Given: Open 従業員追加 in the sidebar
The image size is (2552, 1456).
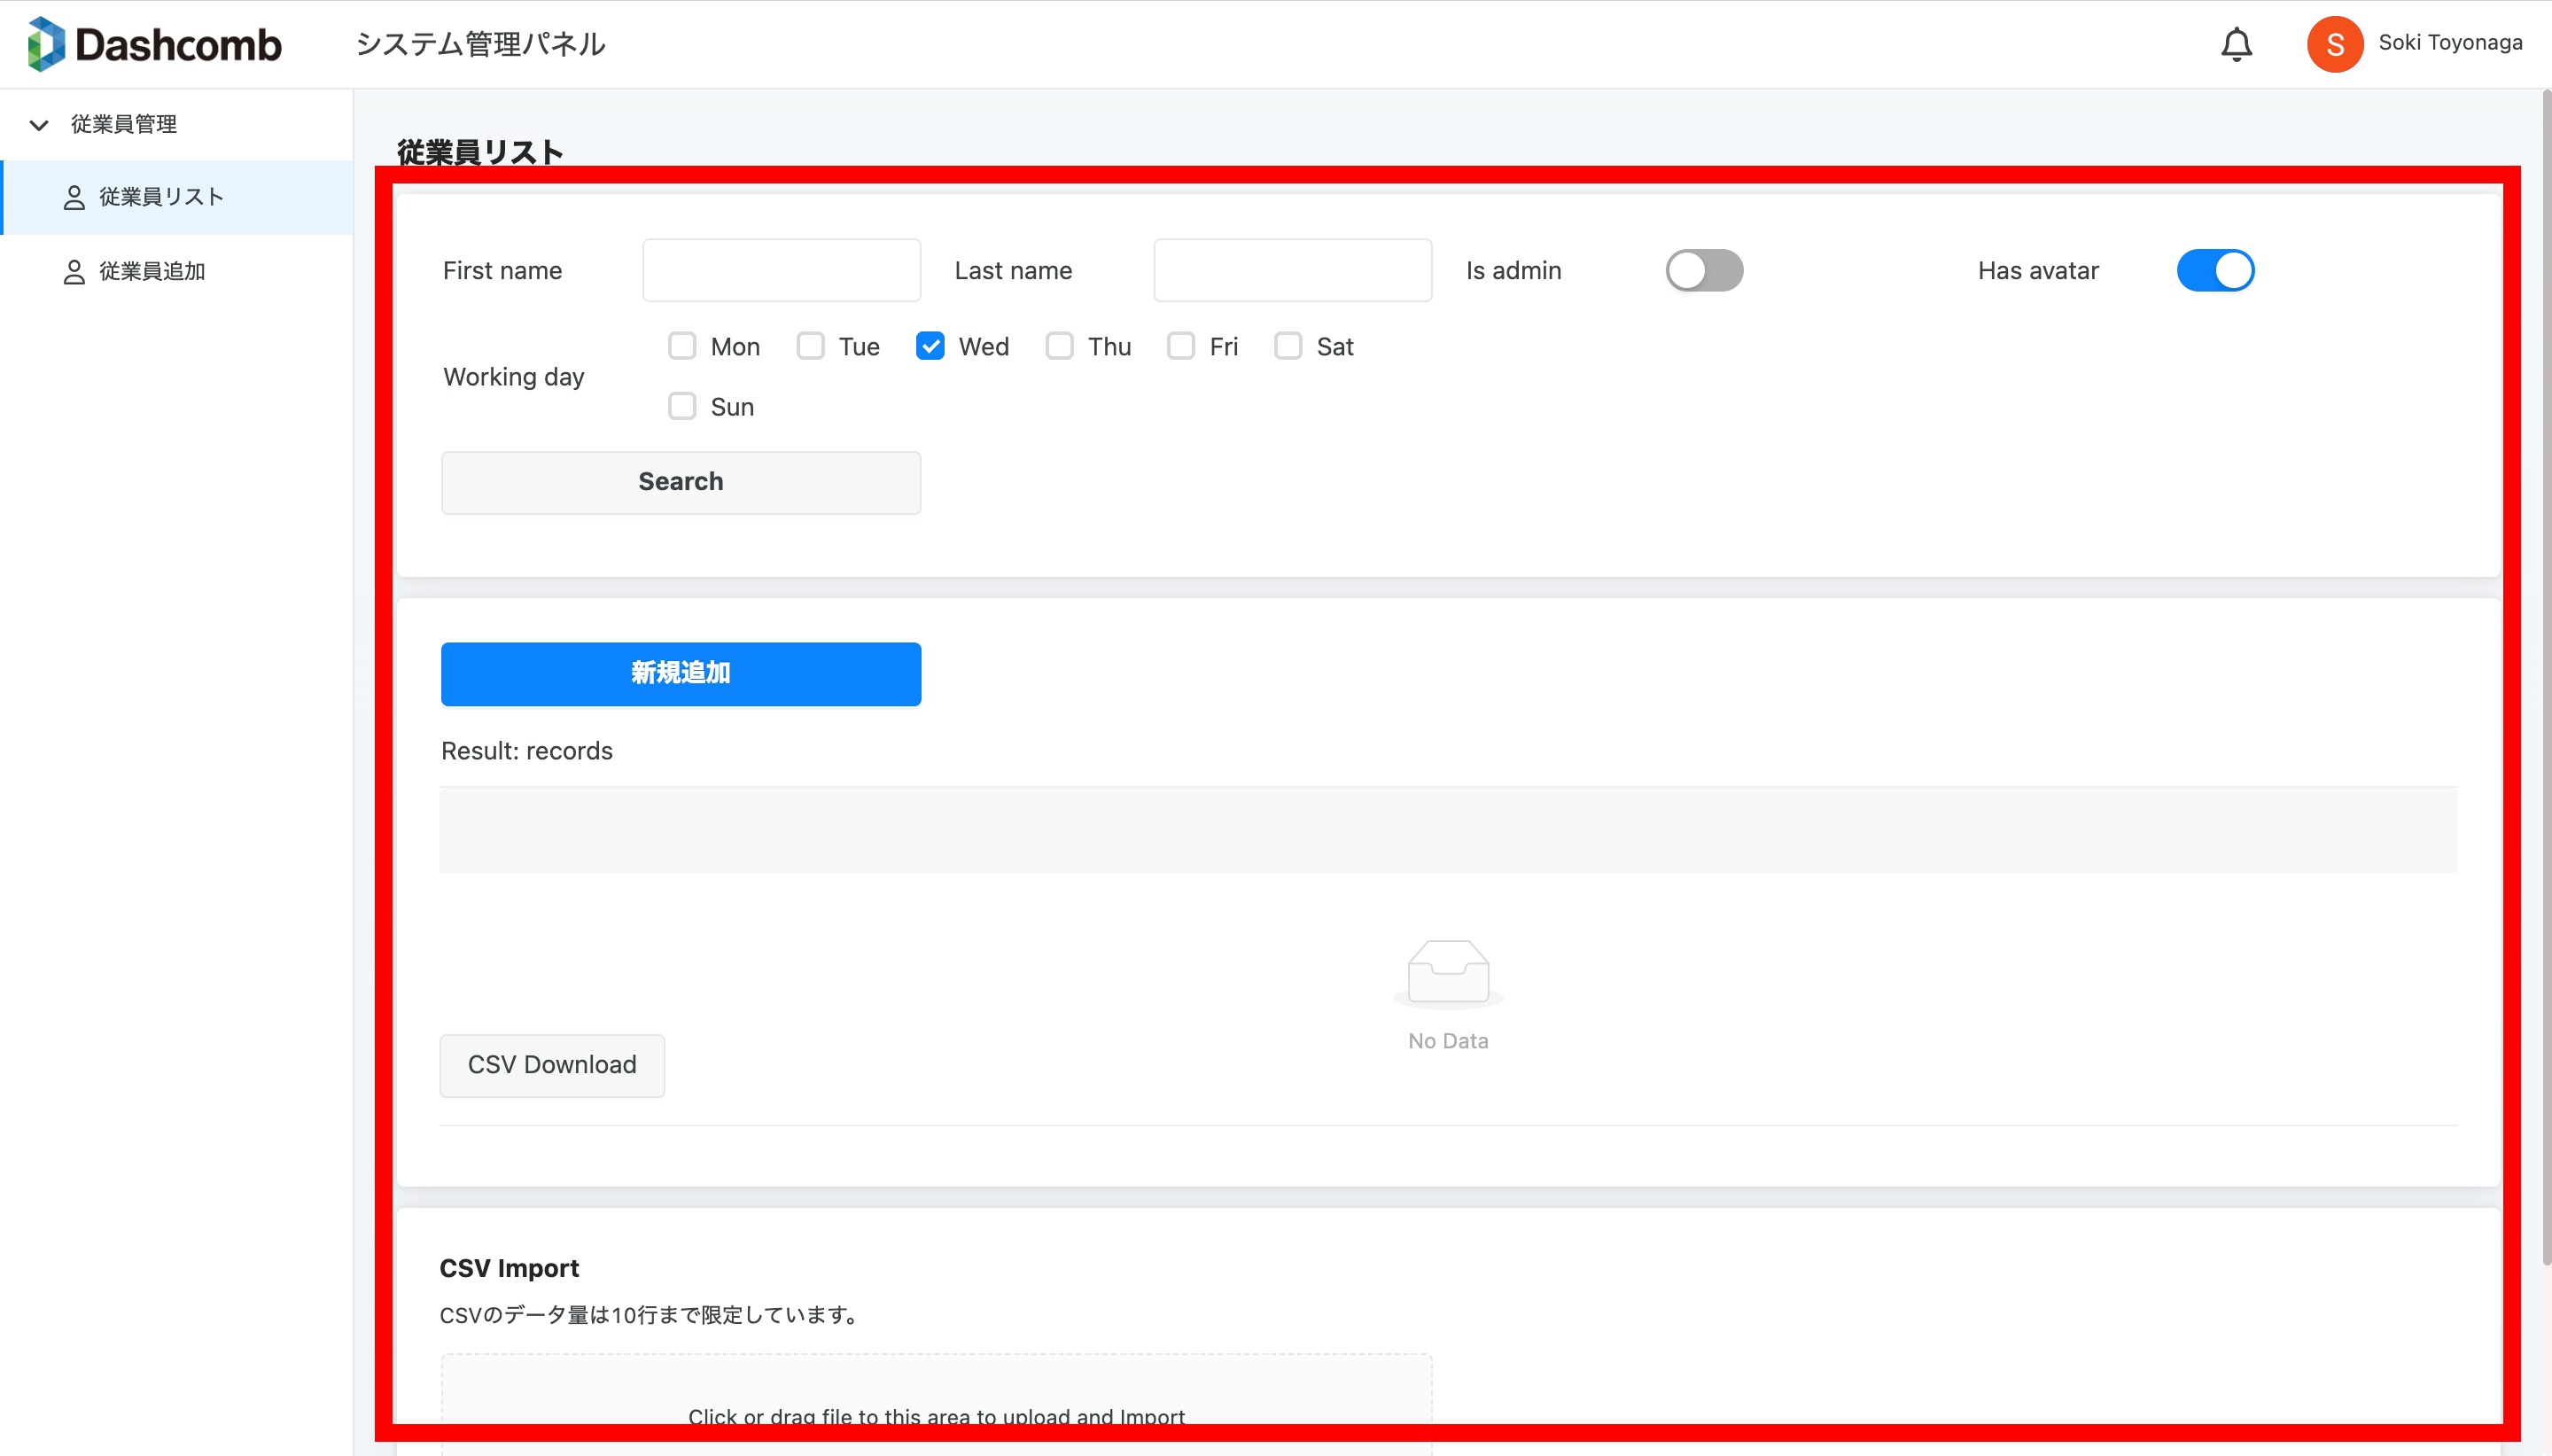Looking at the screenshot, I should 152,272.
